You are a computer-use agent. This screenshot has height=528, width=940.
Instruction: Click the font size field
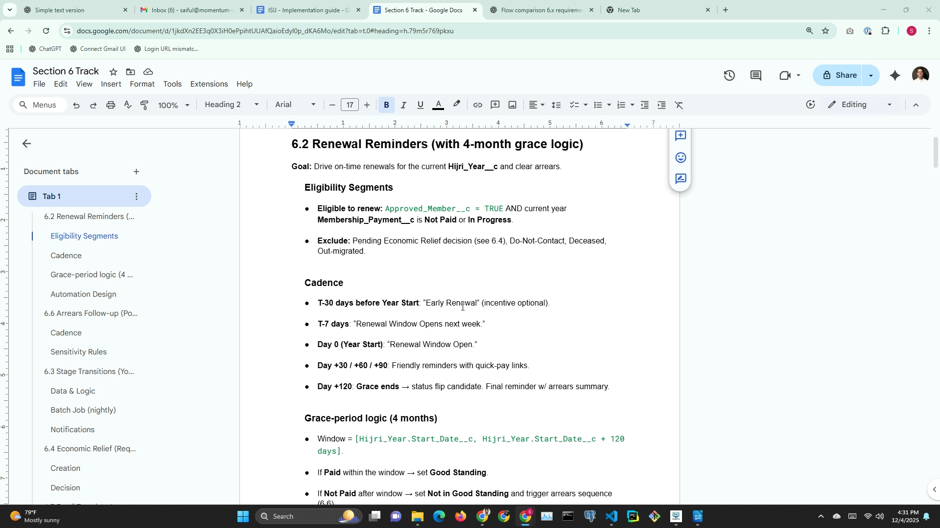(350, 105)
